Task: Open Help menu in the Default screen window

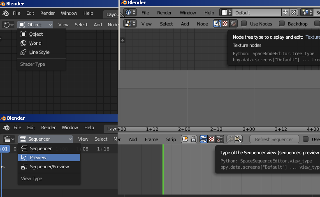Action: [209, 13]
